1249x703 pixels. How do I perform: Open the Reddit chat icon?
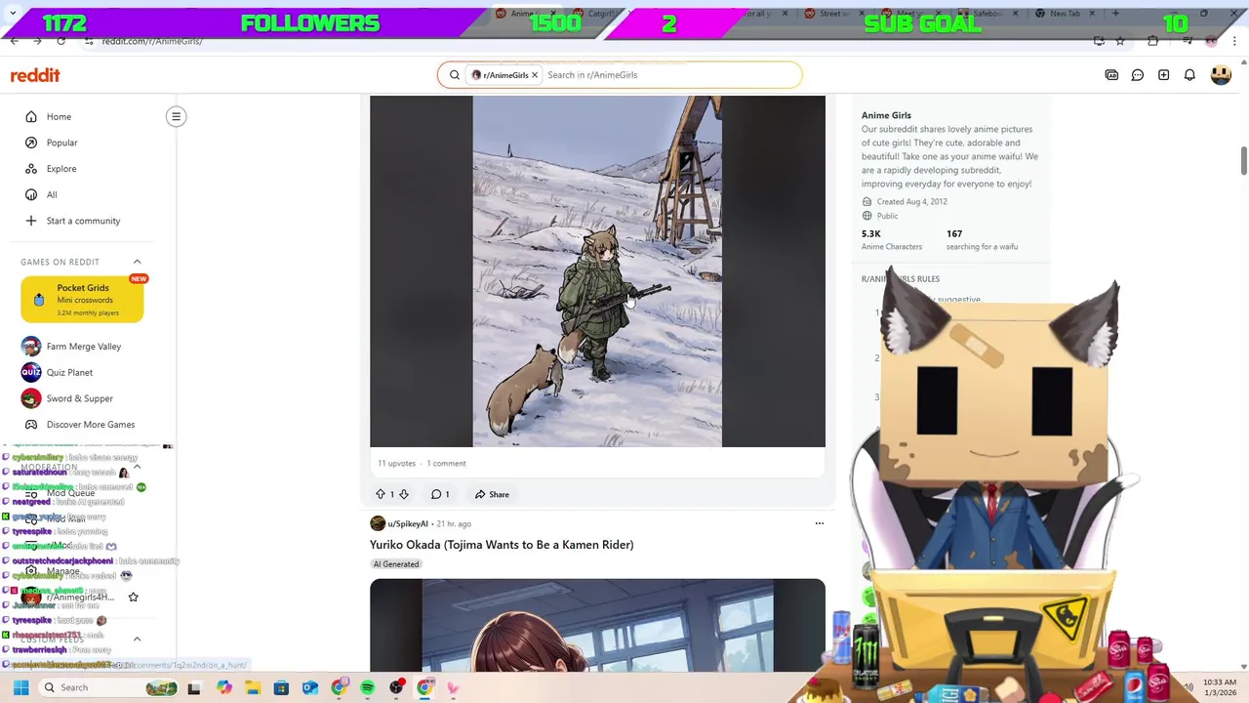[1138, 75]
